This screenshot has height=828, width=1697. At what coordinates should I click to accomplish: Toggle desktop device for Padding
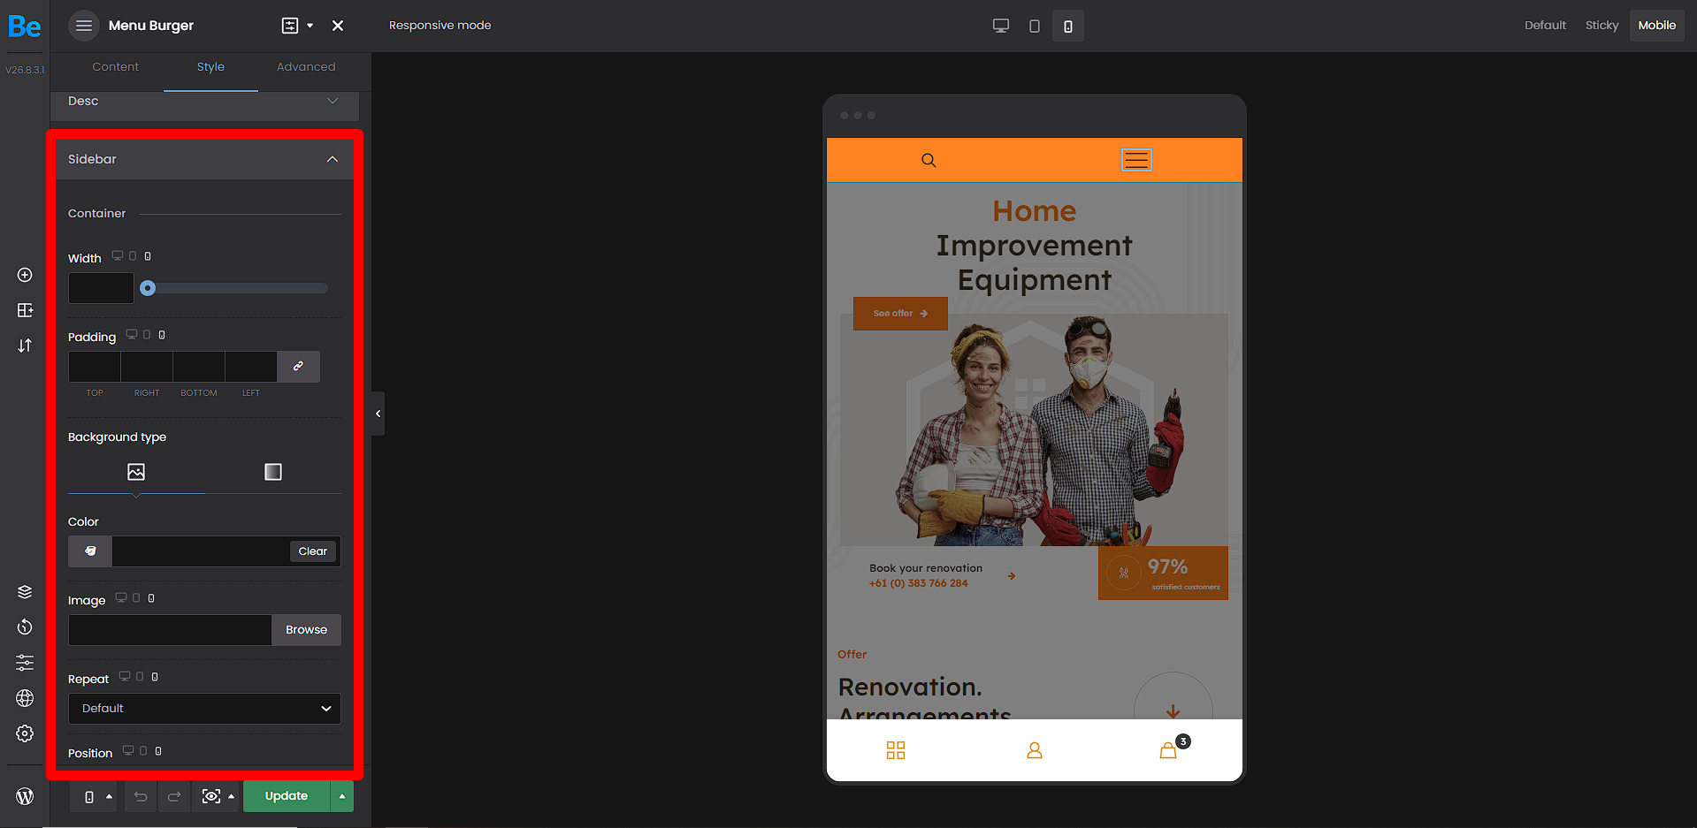(x=132, y=335)
